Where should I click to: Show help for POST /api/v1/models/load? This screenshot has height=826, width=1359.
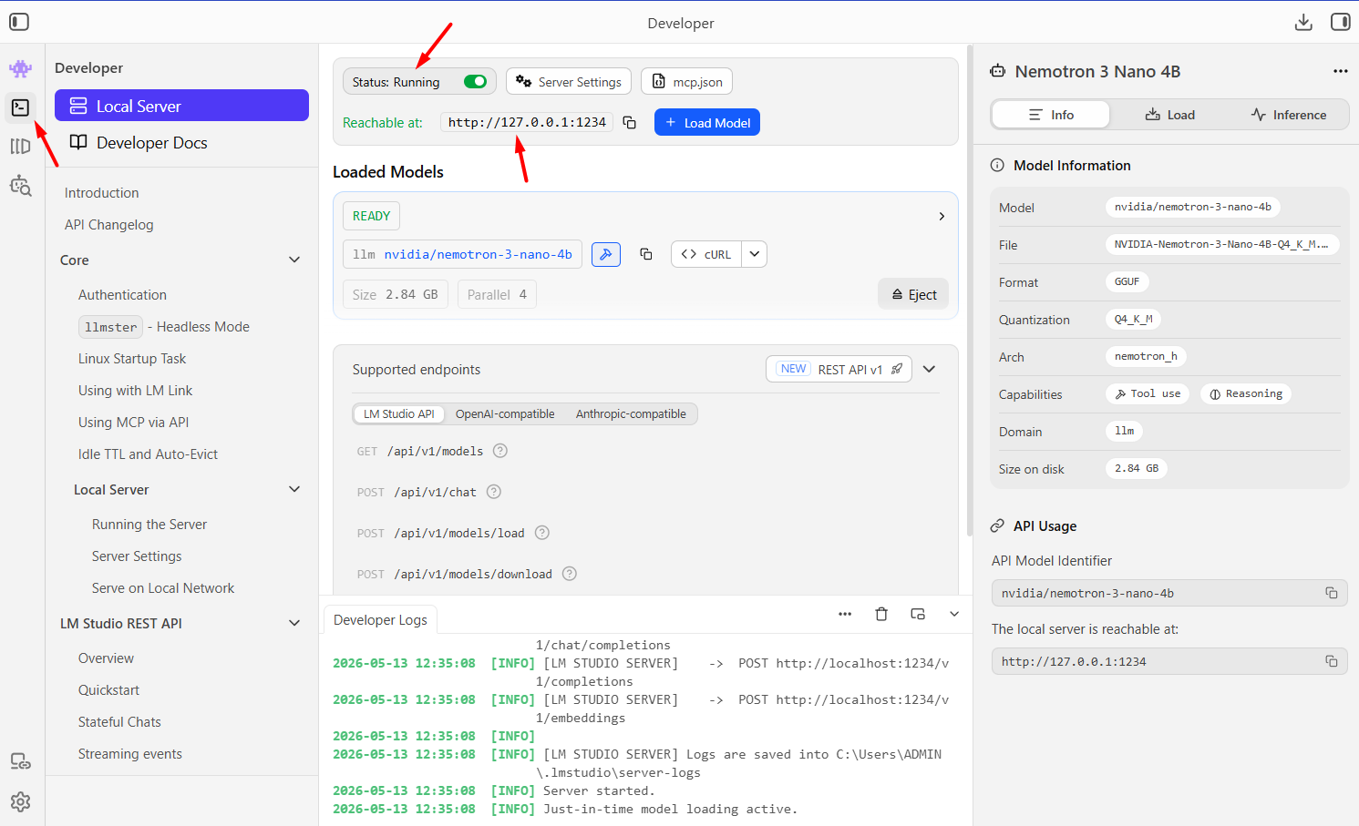(542, 533)
